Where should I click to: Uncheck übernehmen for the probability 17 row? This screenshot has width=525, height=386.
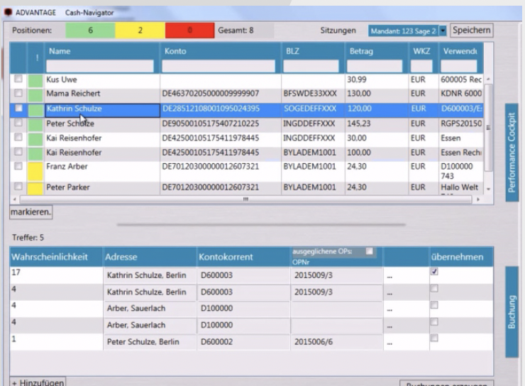coord(434,272)
